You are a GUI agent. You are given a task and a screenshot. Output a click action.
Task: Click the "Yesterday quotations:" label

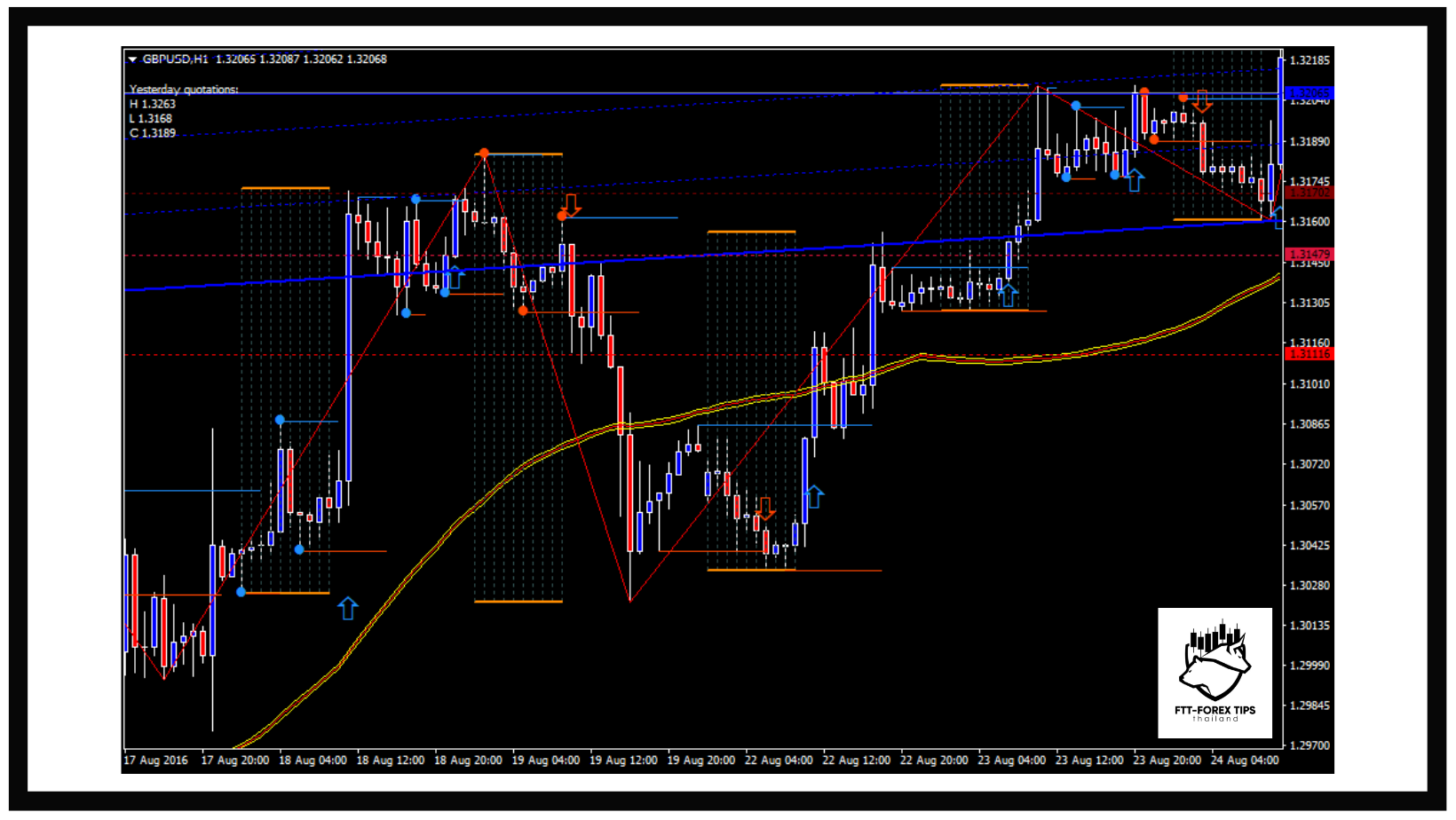pos(184,90)
